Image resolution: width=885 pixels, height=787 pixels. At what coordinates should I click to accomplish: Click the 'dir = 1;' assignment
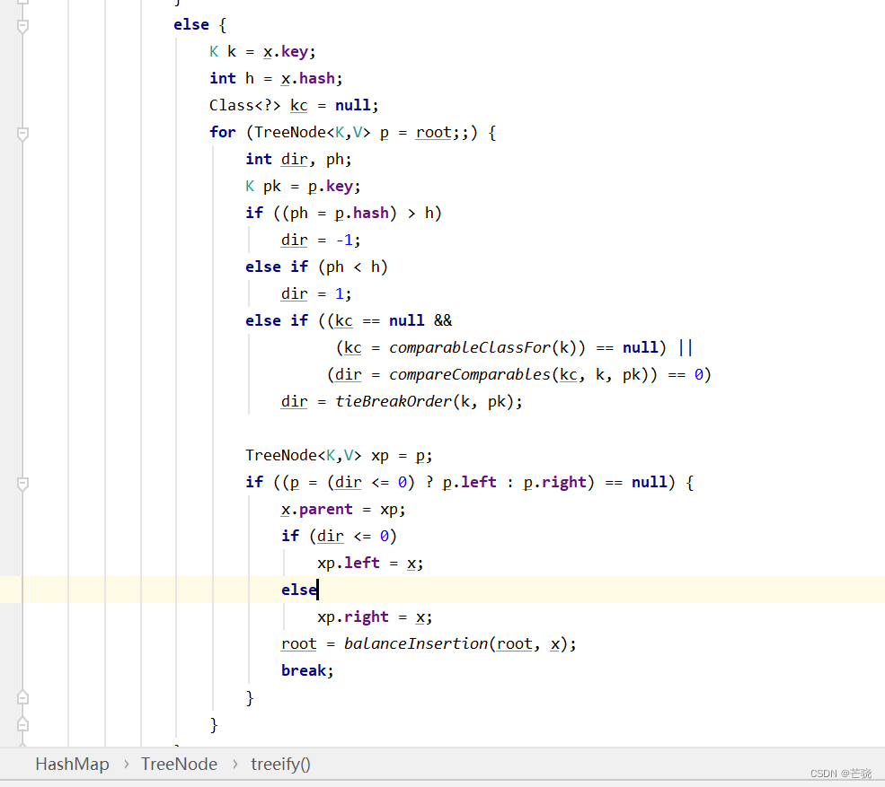316,293
